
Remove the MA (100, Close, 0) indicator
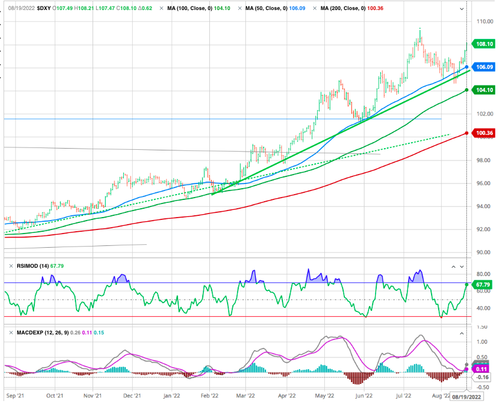point(162,8)
